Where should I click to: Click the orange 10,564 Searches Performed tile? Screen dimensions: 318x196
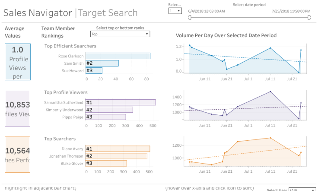[18, 155]
